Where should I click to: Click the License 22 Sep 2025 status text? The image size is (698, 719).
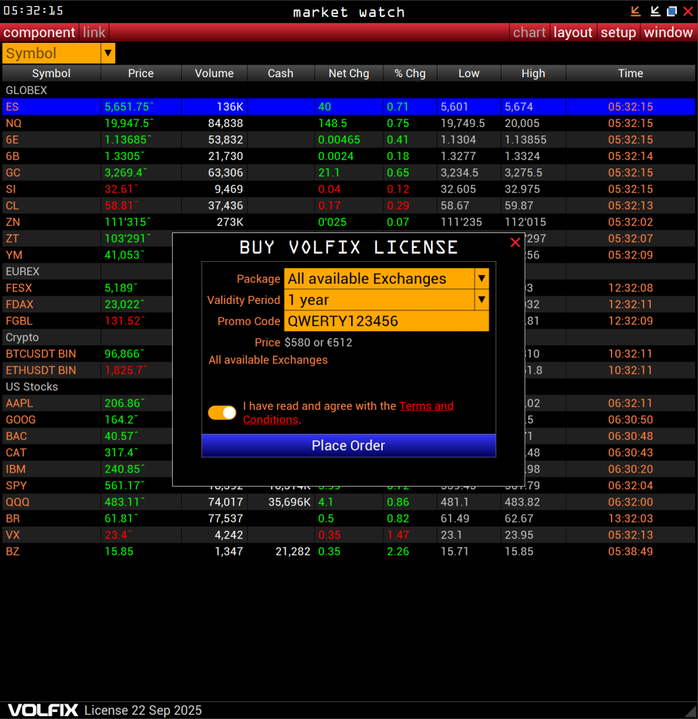143,711
